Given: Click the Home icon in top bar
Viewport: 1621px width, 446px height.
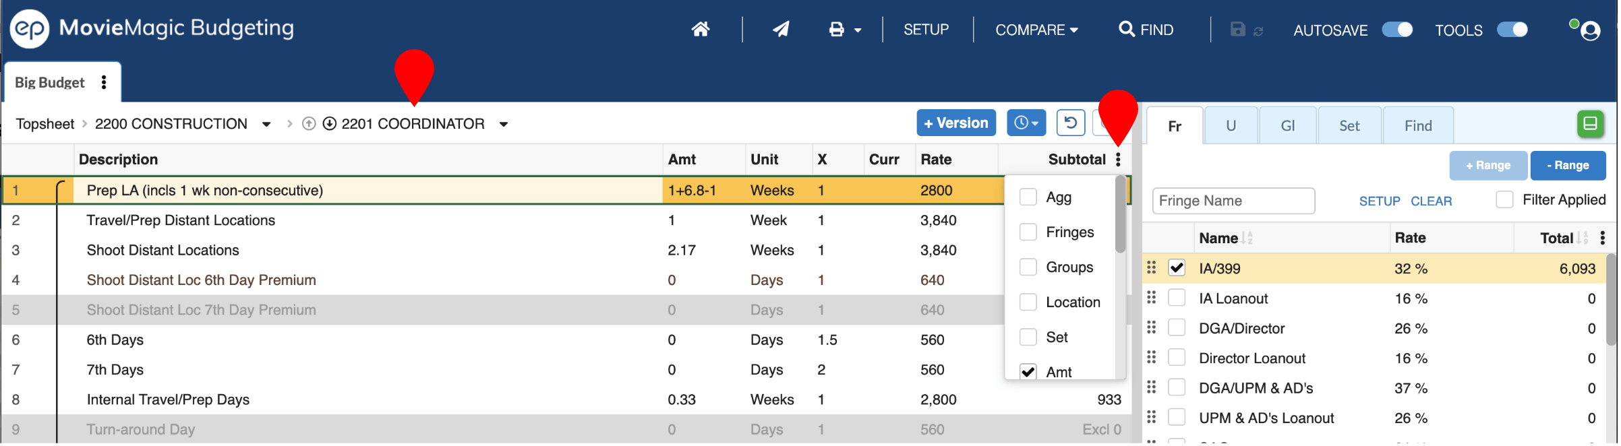Looking at the screenshot, I should coord(701,30).
